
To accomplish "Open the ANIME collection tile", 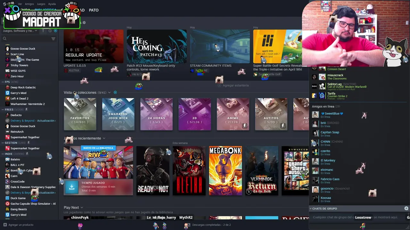I will pyautogui.click(x=233, y=114).
